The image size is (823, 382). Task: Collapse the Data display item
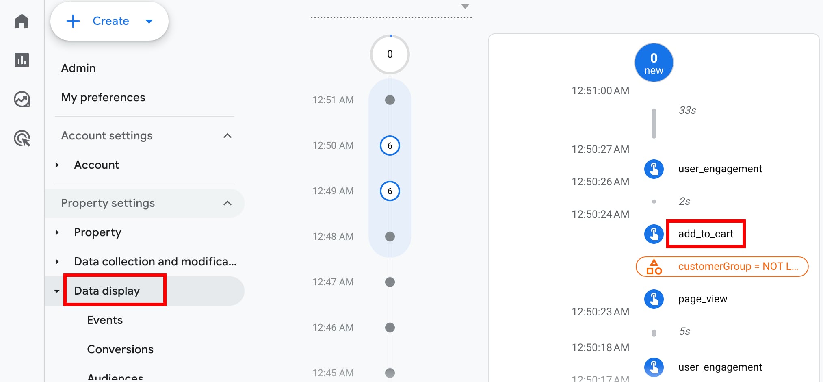(x=57, y=291)
